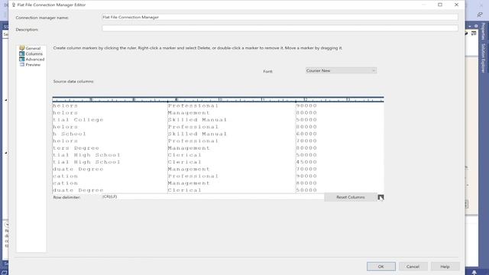Maximize the Flat File Connection Manager Editor window

point(440,5)
